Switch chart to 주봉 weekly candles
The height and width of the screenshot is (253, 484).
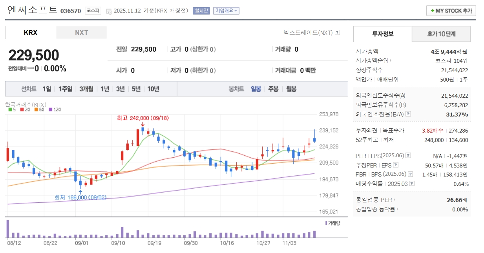click(273, 89)
